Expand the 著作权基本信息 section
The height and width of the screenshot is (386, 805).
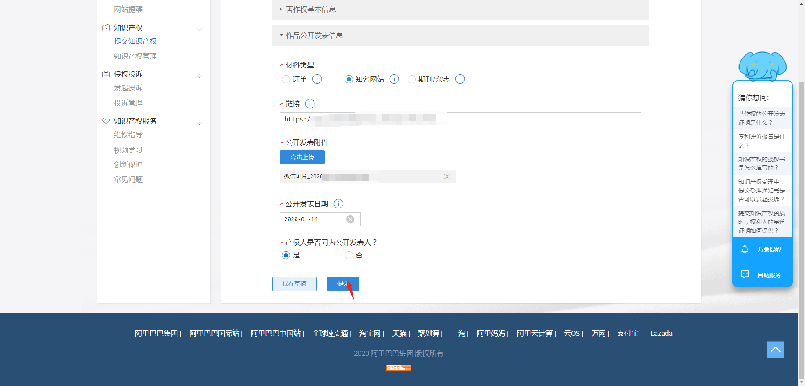point(460,9)
